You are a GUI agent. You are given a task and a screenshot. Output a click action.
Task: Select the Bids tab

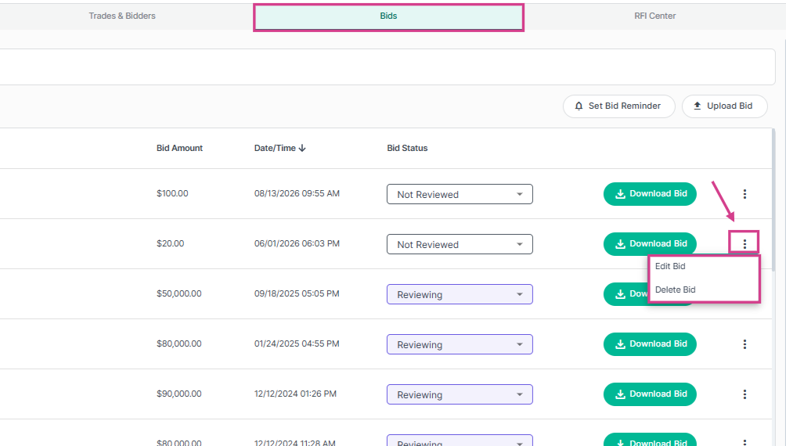point(388,16)
